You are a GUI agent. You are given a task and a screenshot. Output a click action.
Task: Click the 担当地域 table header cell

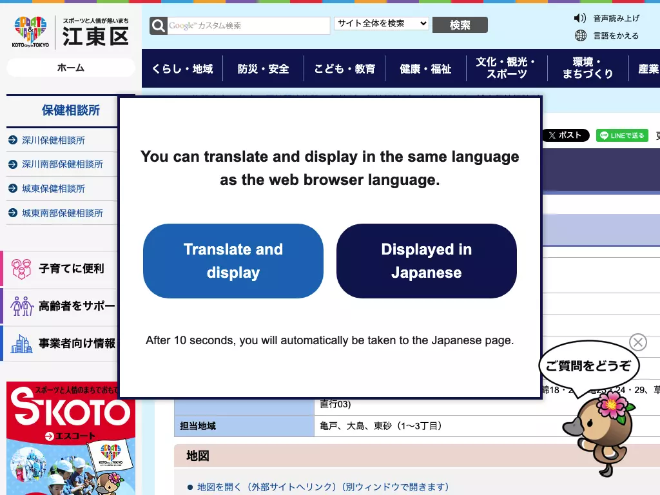pos(244,426)
